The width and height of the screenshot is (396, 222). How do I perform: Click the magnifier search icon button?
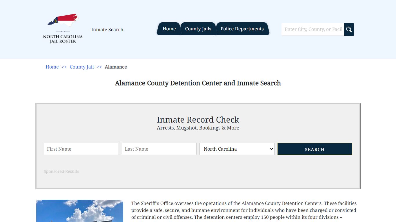pyautogui.click(x=349, y=29)
